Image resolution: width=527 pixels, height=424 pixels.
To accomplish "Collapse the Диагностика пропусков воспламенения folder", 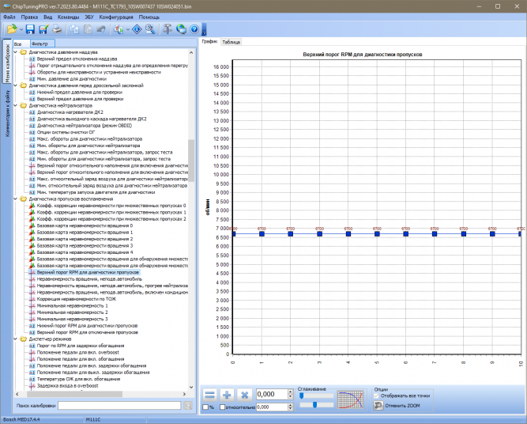I will pos(16,199).
